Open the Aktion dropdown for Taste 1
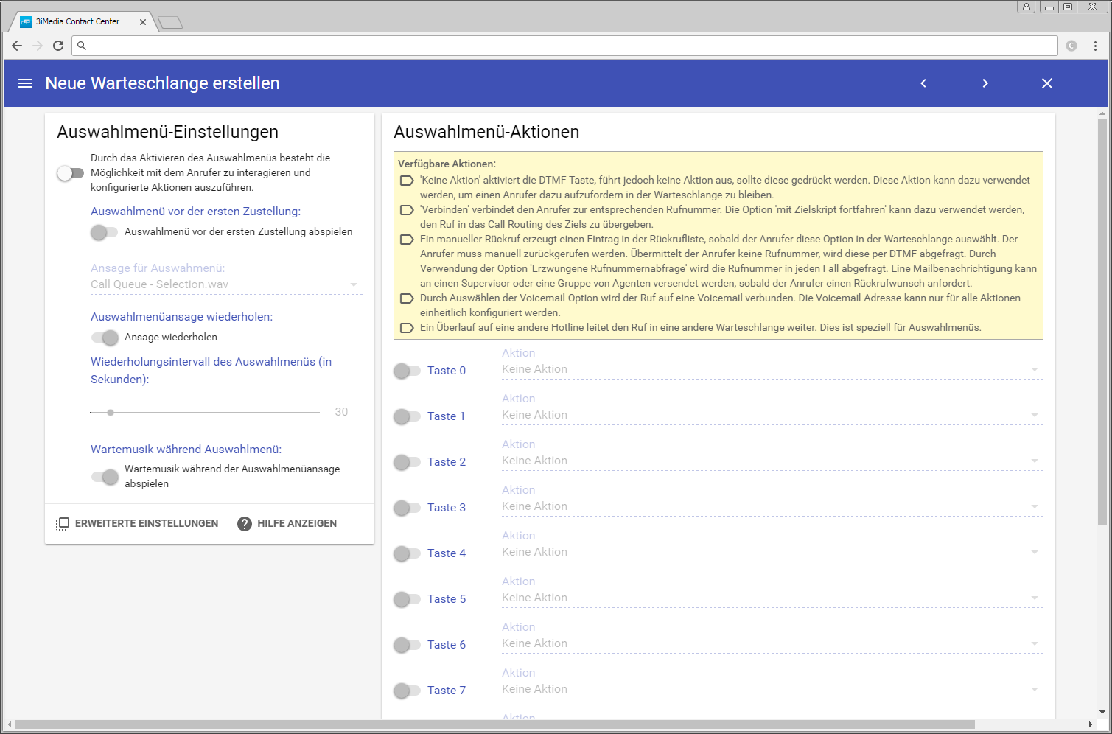This screenshot has width=1112, height=734. click(771, 416)
